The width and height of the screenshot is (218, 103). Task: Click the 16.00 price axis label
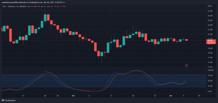[210, 62]
